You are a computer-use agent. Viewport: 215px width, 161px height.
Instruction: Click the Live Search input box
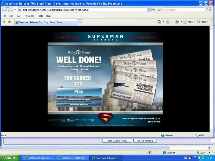pos(184,10)
